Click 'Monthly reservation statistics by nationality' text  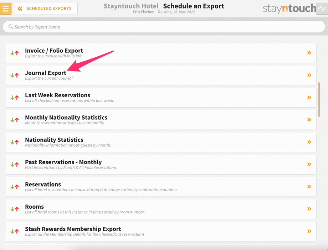coord(65,123)
